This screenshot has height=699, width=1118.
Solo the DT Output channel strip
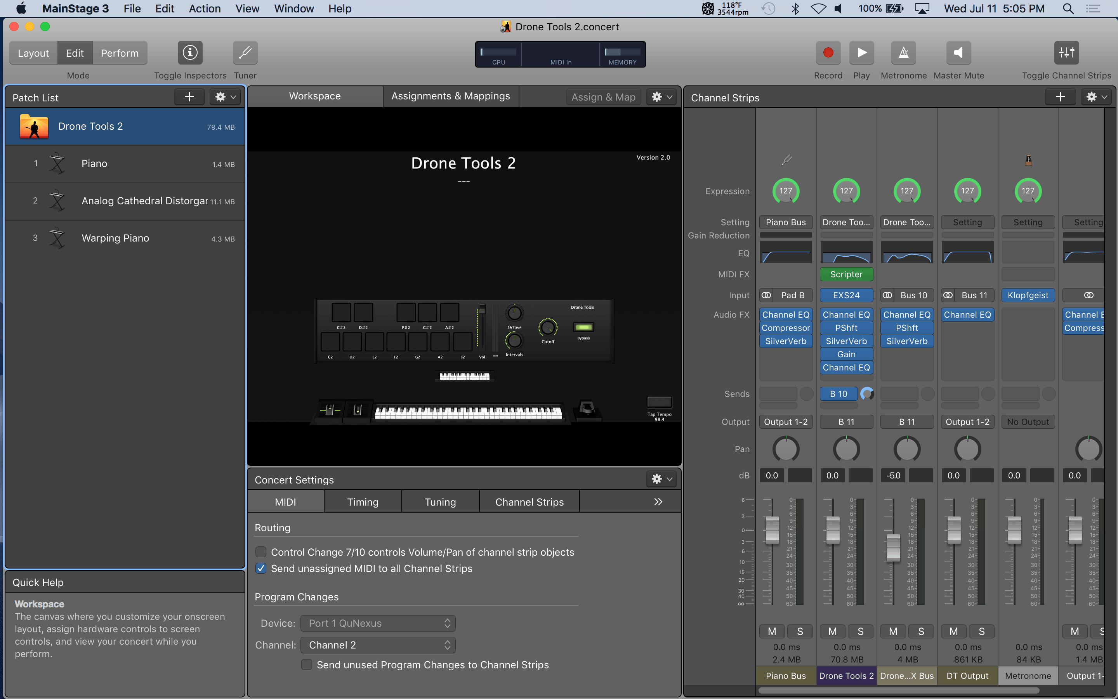(x=981, y=631)
